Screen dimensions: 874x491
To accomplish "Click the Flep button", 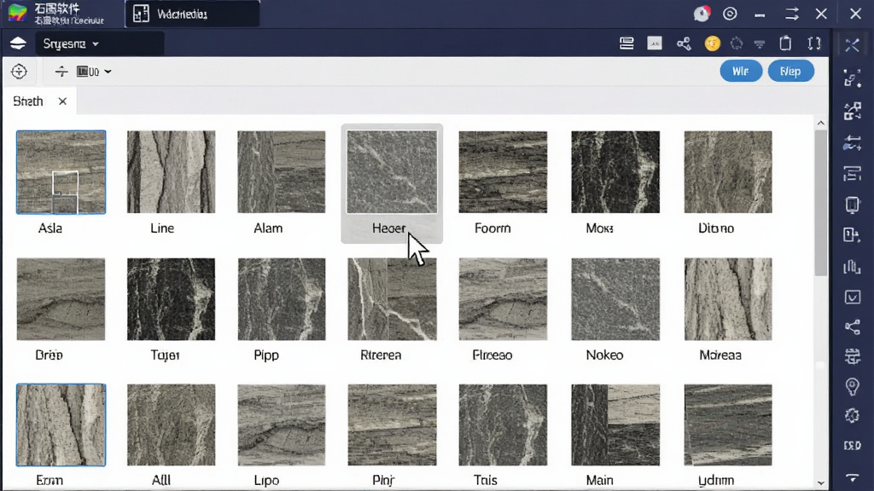I will click(x=790, y=72).
